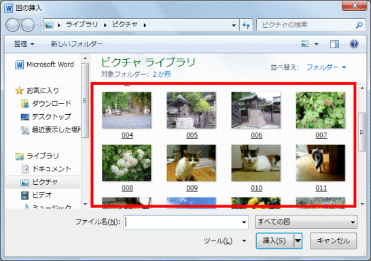The width and height of the screenshot is (371, 261).
Task: Click file list scrollbar thumb
Action: click(x=362, y=132)
